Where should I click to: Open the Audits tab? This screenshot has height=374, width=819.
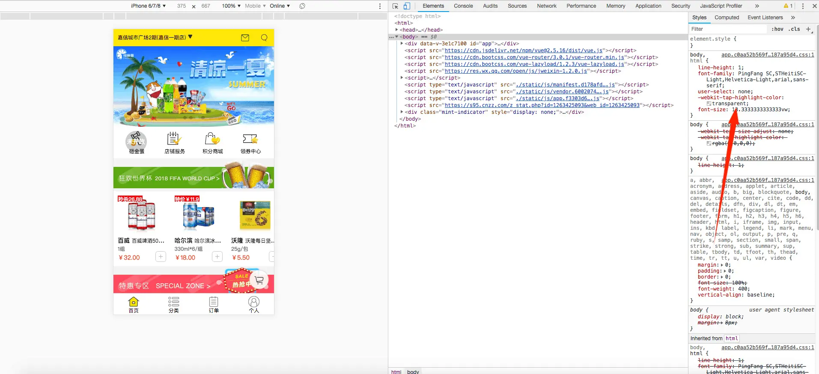490,6
